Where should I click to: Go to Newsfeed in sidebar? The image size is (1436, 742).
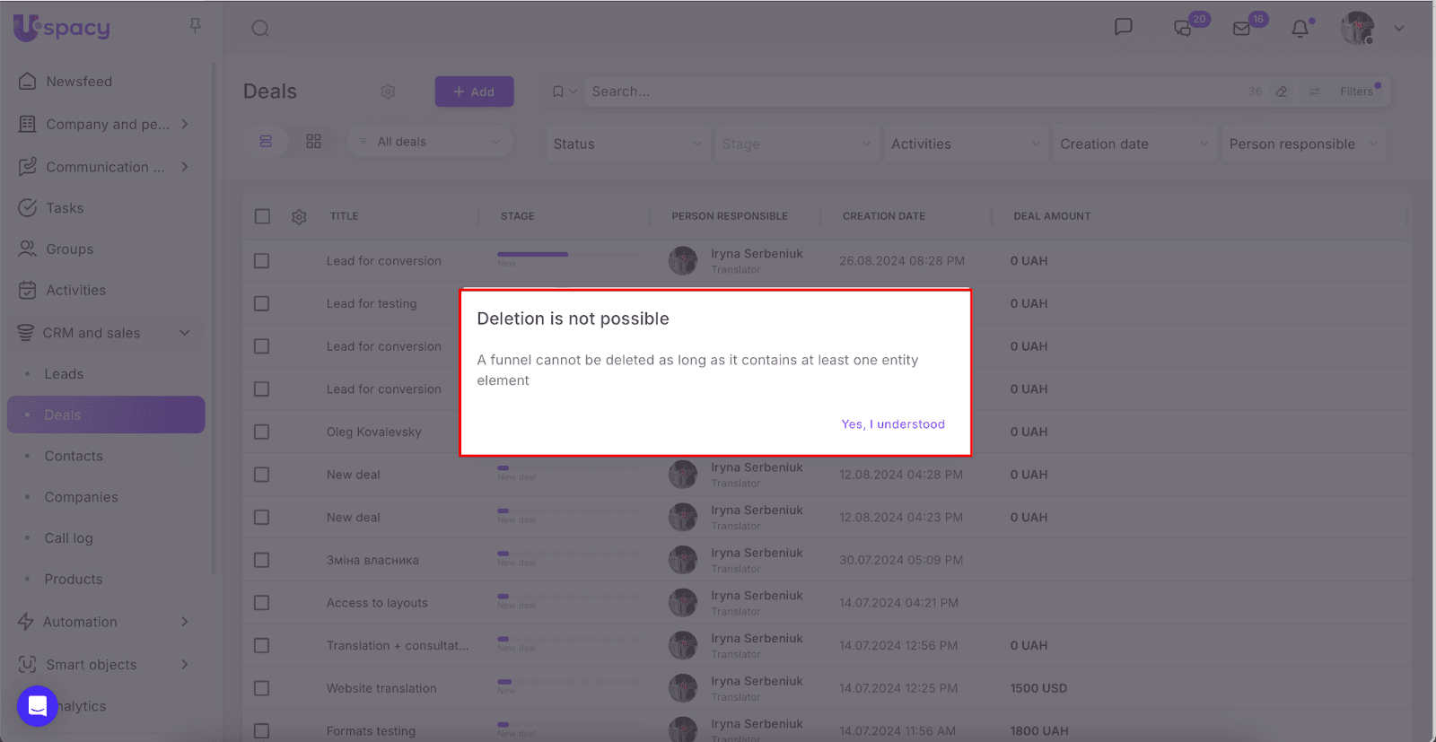pyautogui.click(x=79, y=82)
